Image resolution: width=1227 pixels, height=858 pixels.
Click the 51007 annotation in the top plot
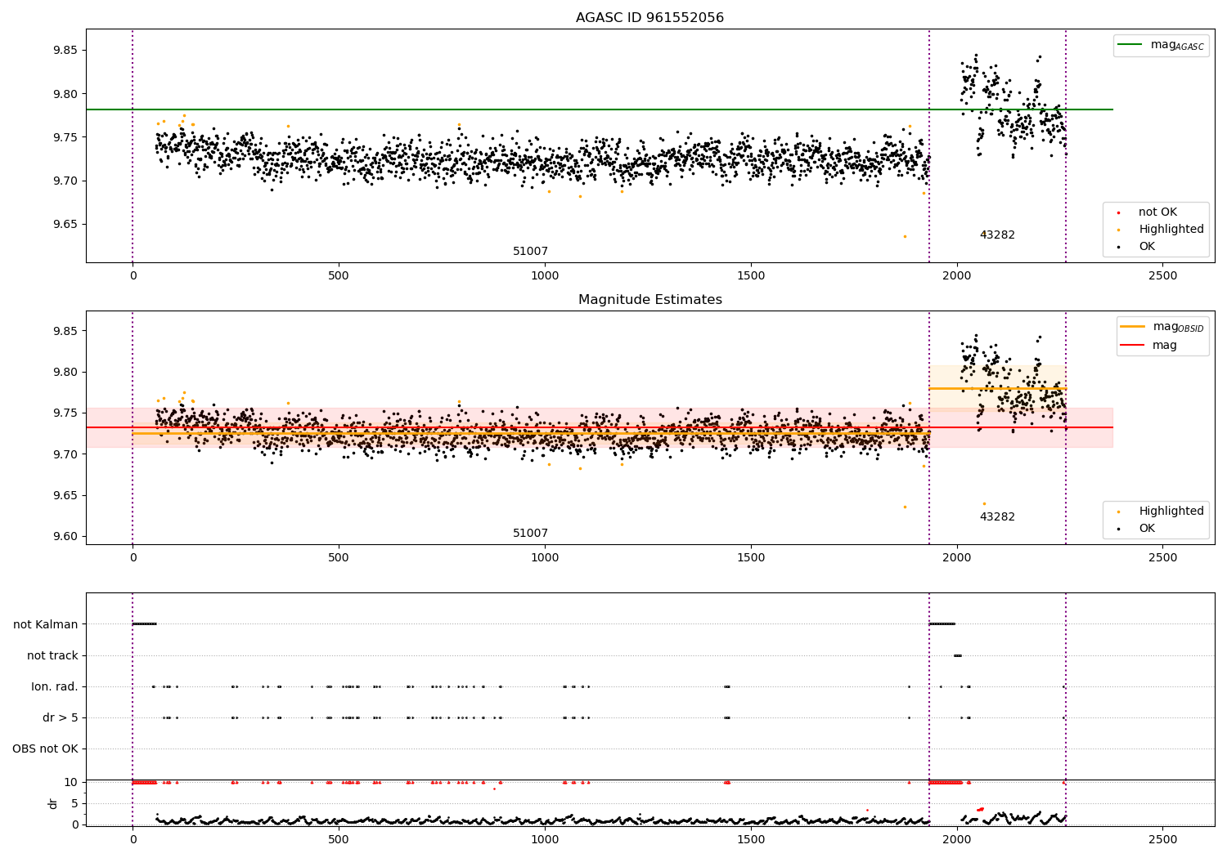530,252
